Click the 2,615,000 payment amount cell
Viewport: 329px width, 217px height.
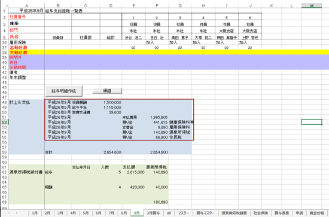[133, 172]
